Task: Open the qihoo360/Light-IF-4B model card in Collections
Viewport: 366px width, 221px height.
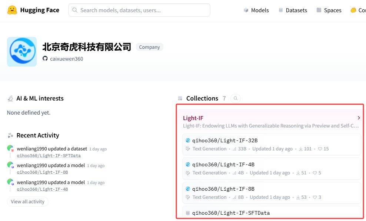Action: pyautogui.click(x=272, y=169)
